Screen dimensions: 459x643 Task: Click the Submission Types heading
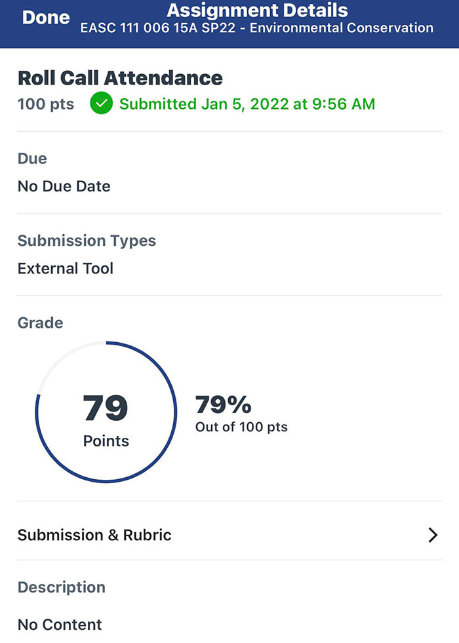pos(87,241)
